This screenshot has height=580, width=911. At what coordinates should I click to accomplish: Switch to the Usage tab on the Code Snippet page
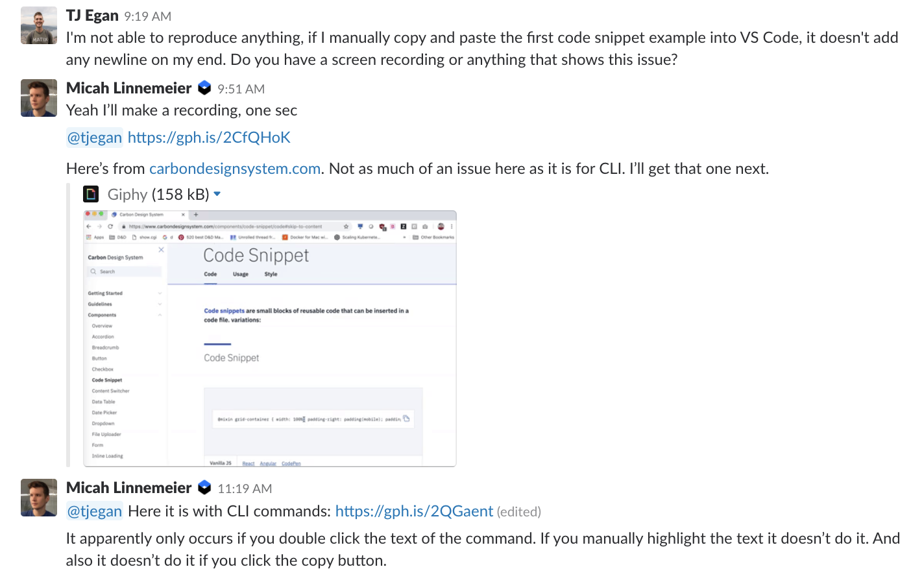pyautogui.click(x=241, y=274)
